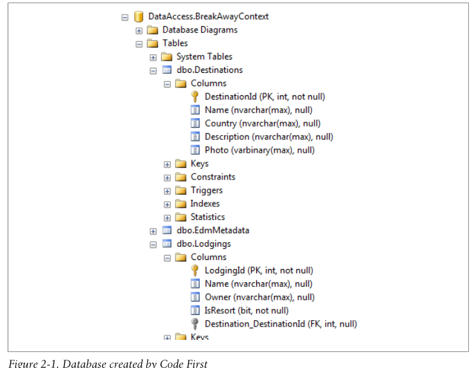Expand Keys folder under dbo.Destinations
Image resolution: width=474 pixels, height=368 pixels.
(167, 164)
